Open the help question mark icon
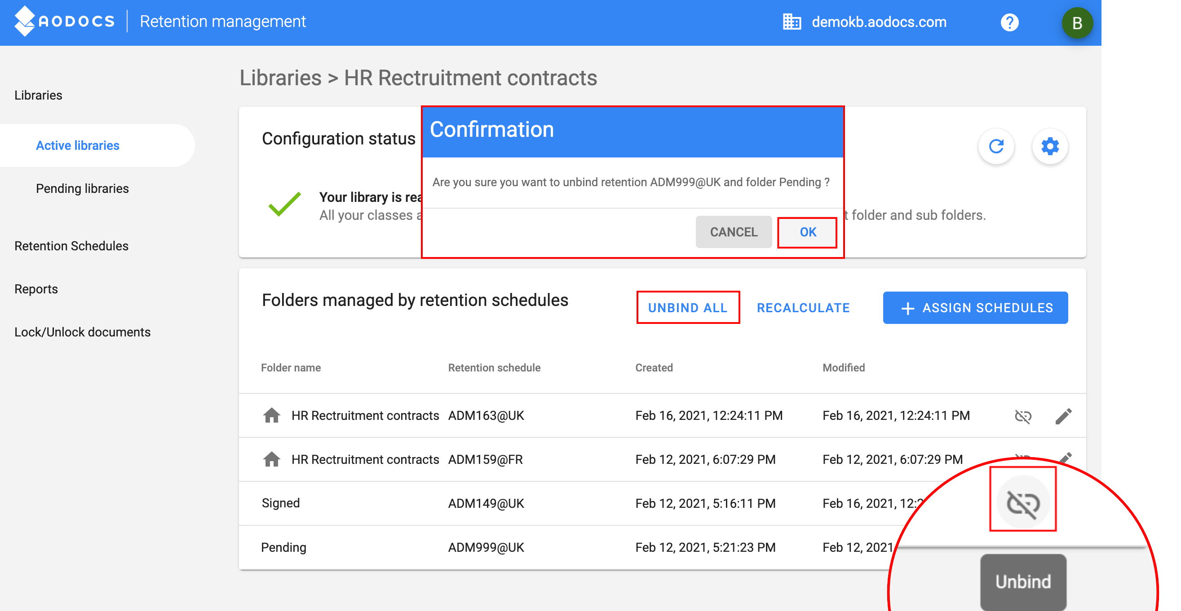Screen dimensions: 1181x611 [1009, 22]
